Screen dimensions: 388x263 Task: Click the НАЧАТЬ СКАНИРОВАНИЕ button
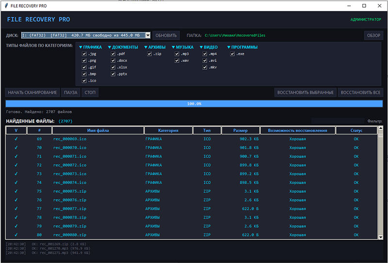32,92
